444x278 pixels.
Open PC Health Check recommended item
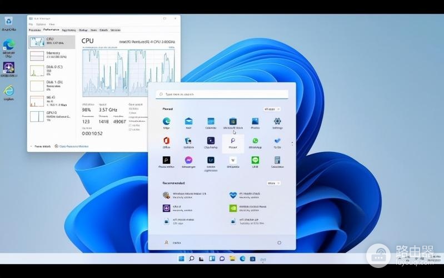point(245,195)
